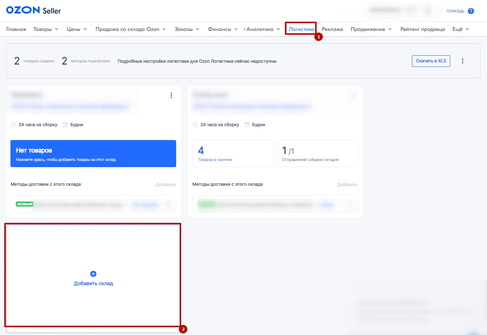Click the blue Нет товаров banner
The height and width of the screenshot is (335, 487).
tap(93, 154)
